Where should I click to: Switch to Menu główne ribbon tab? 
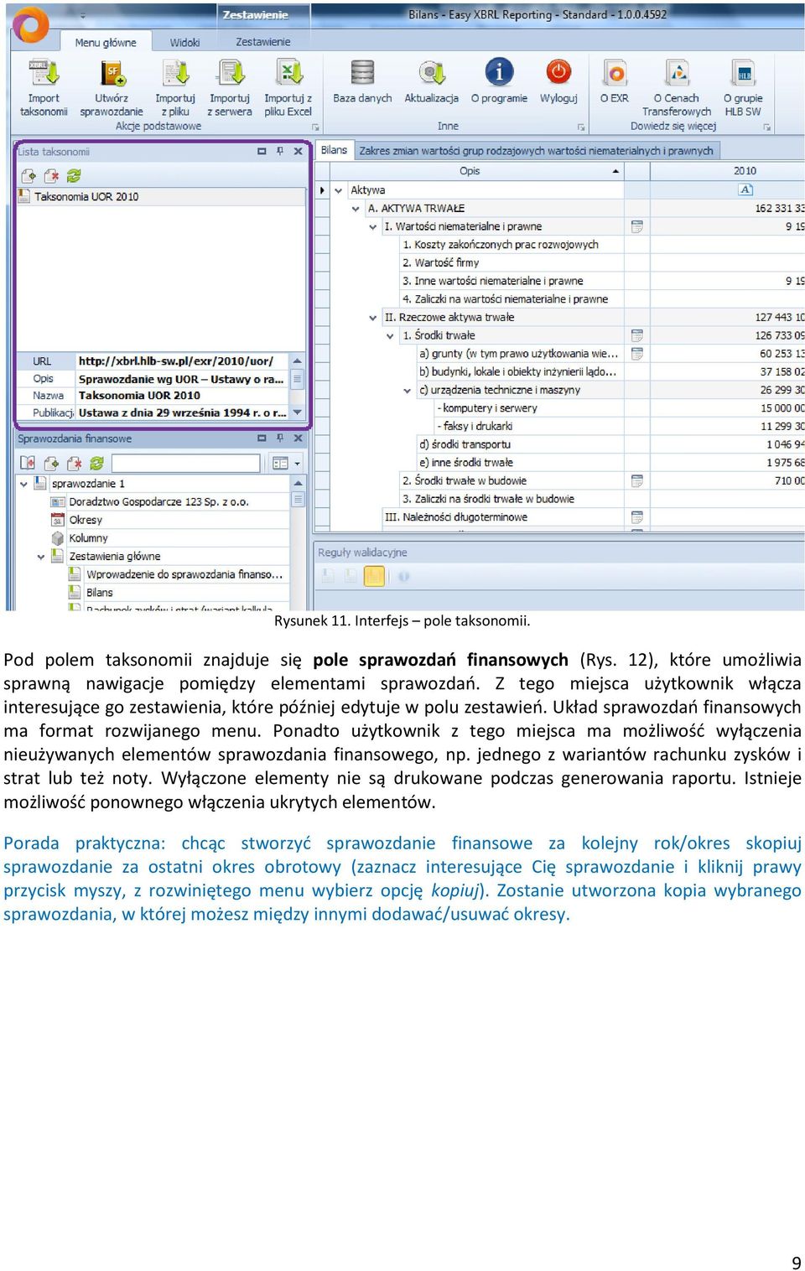[x=106, y=43]
